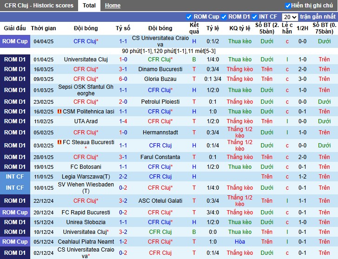Click the KQ tỷ lệ column header
338x259 pixels.
coord(240,28)
